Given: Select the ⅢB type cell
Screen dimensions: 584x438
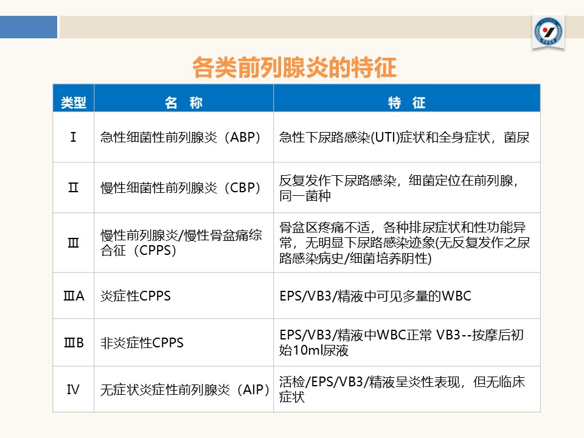Looking at the screenshot, I should pyautogui.click(x=74, y=342).
